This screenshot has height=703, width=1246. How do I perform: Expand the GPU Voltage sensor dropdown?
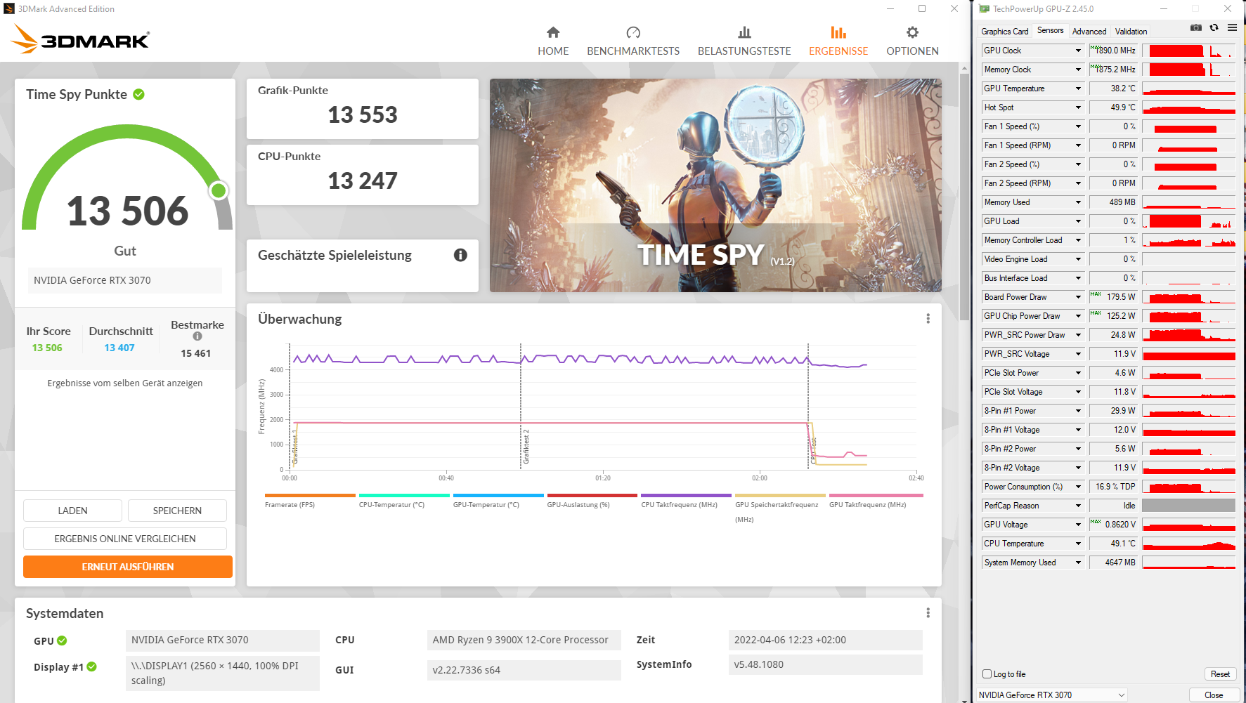click(x=1078, y=525)
